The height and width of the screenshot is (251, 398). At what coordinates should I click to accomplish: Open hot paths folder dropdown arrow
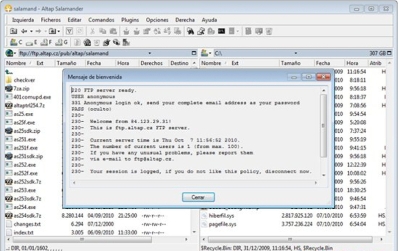59,31
